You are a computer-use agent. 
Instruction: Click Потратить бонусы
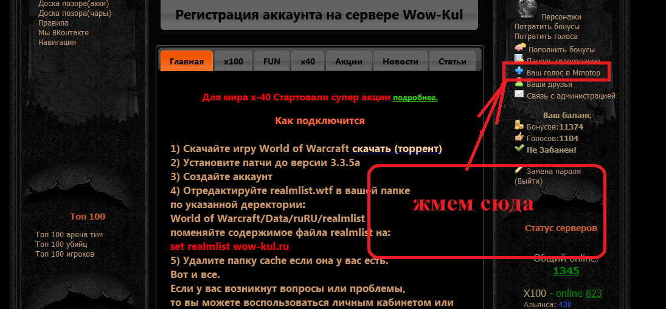click(x=547, y=27)
